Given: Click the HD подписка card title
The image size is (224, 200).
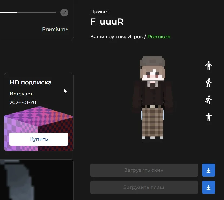Looking at the screenshot, I should click(31, 82).
